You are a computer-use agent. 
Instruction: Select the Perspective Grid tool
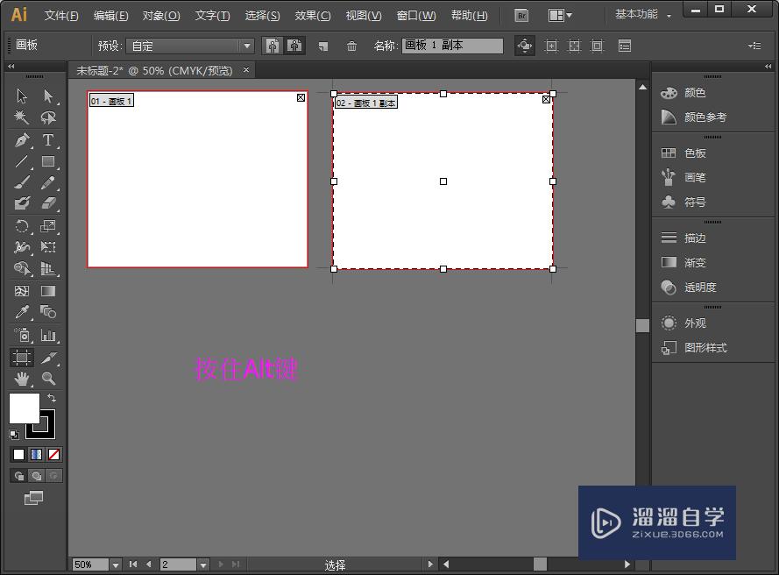tap(48, 268)
